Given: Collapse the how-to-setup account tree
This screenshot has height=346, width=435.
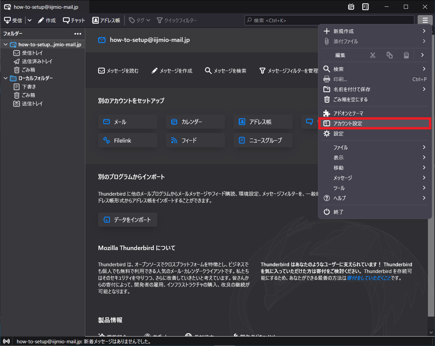Looking at the screenshot, I should [x=5, y=44].
